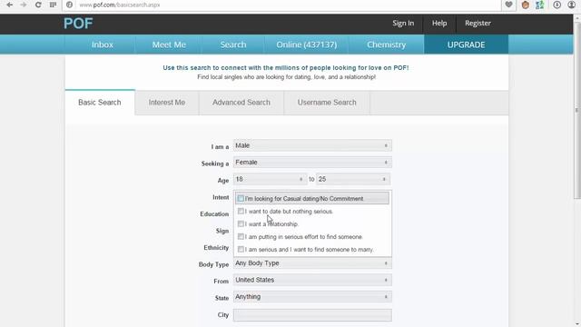The width and height of the screenshot is (581, 327).
Task: Check 'I am putting in serious effort' option
Action: click(241, 236)
